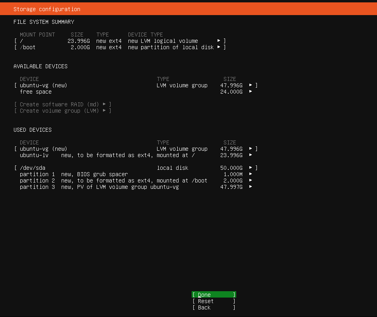Select partition 3 PV of LVM
The width and height of the screenshot is (377, 317).
click(136, 187)
